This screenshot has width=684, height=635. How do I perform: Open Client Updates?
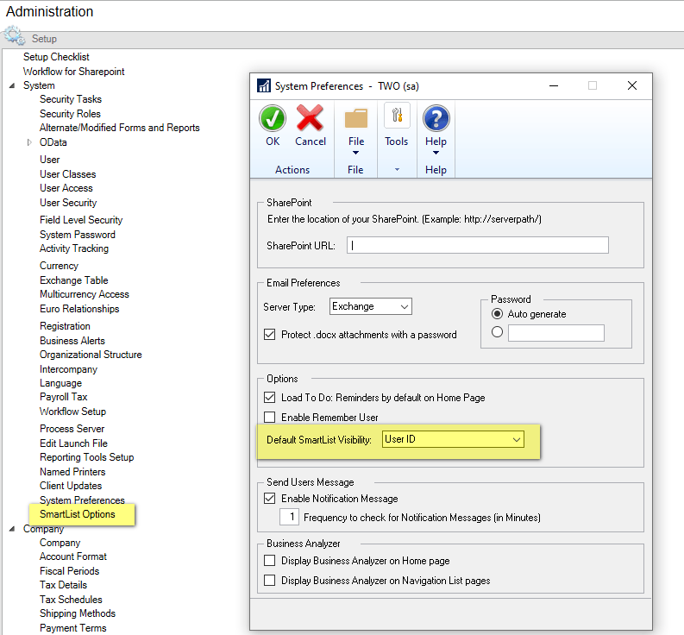(71, 486)
